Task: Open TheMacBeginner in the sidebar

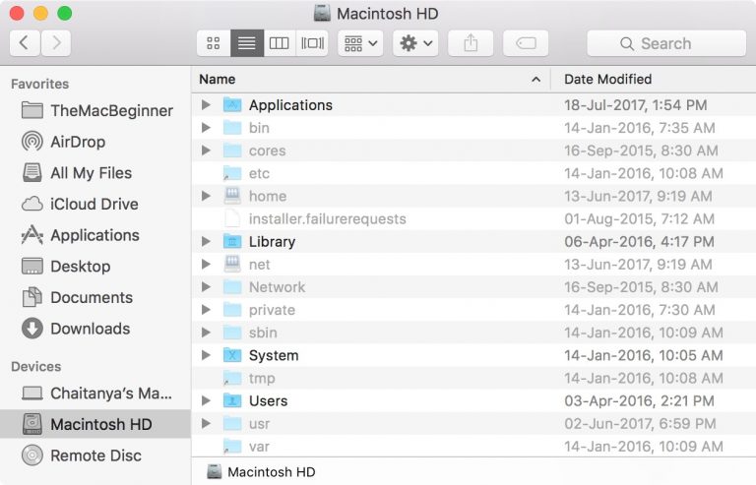Action: click(x=96, y=111)
